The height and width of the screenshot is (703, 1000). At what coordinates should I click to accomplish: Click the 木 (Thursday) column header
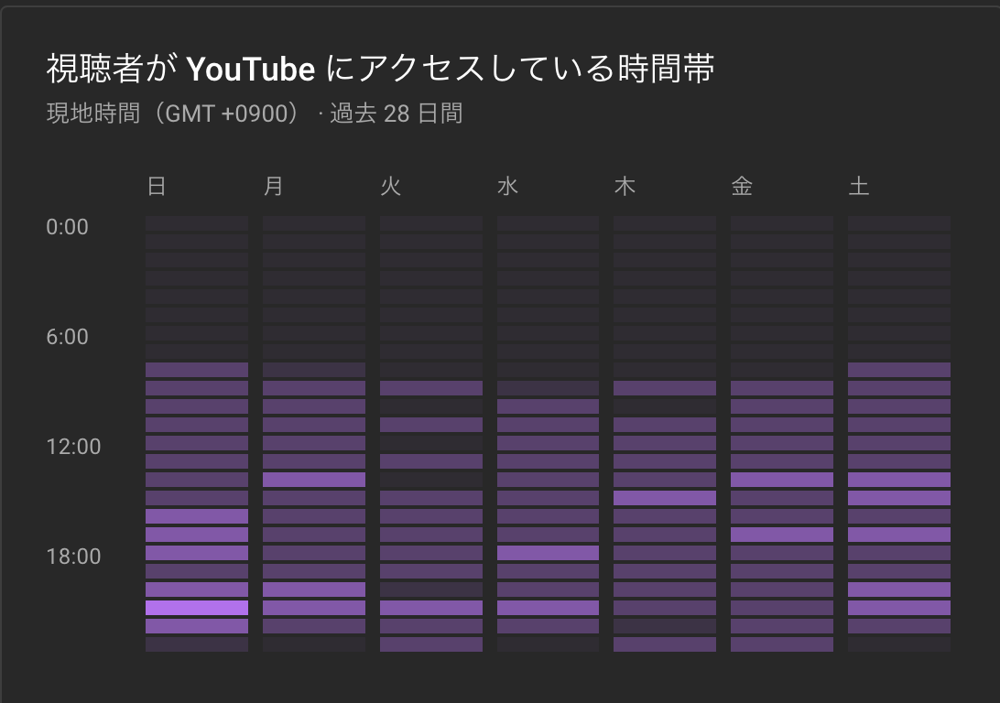pyautogui.click(x=625, y=186)
